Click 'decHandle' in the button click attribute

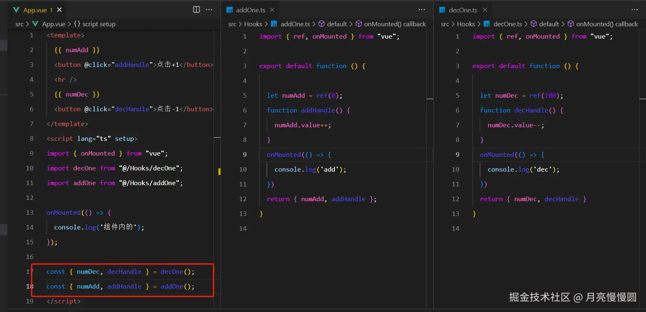pos(132,109)
